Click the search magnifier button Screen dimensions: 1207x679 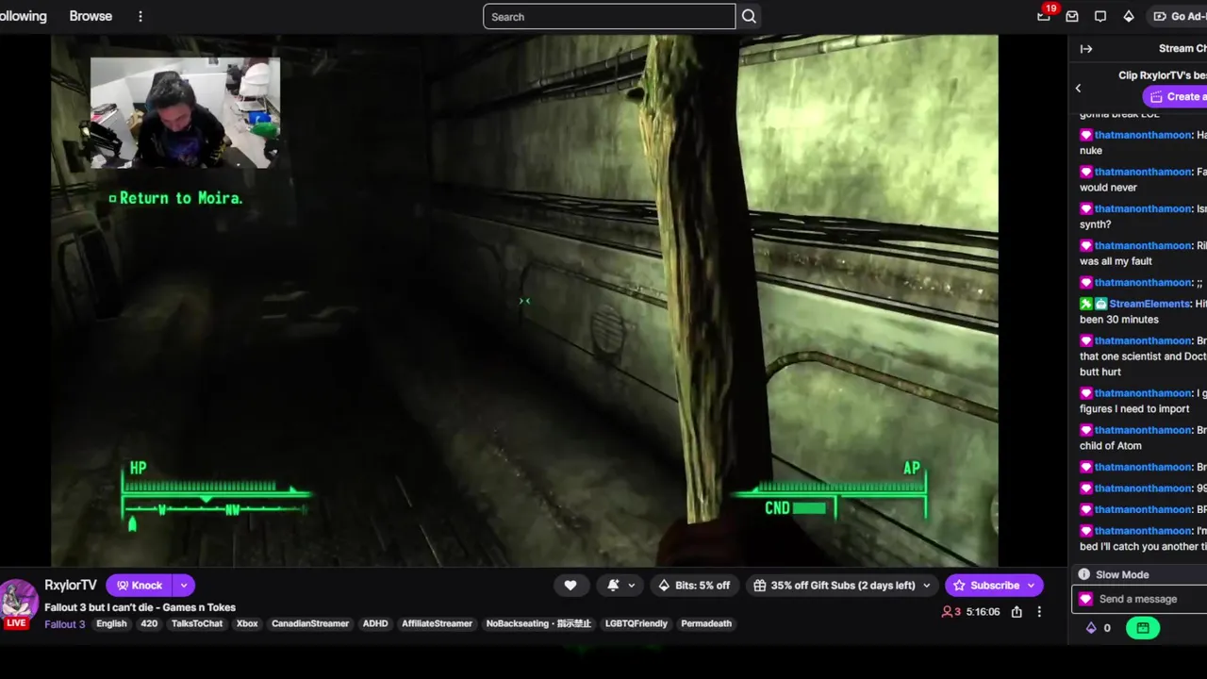point(749,16)
